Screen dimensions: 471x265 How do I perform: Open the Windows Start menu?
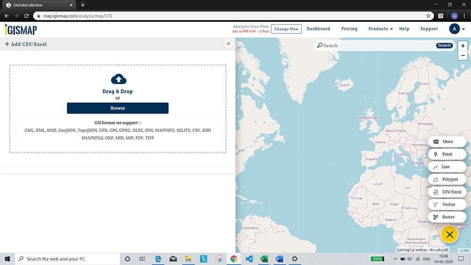click(x=7, y=259)
